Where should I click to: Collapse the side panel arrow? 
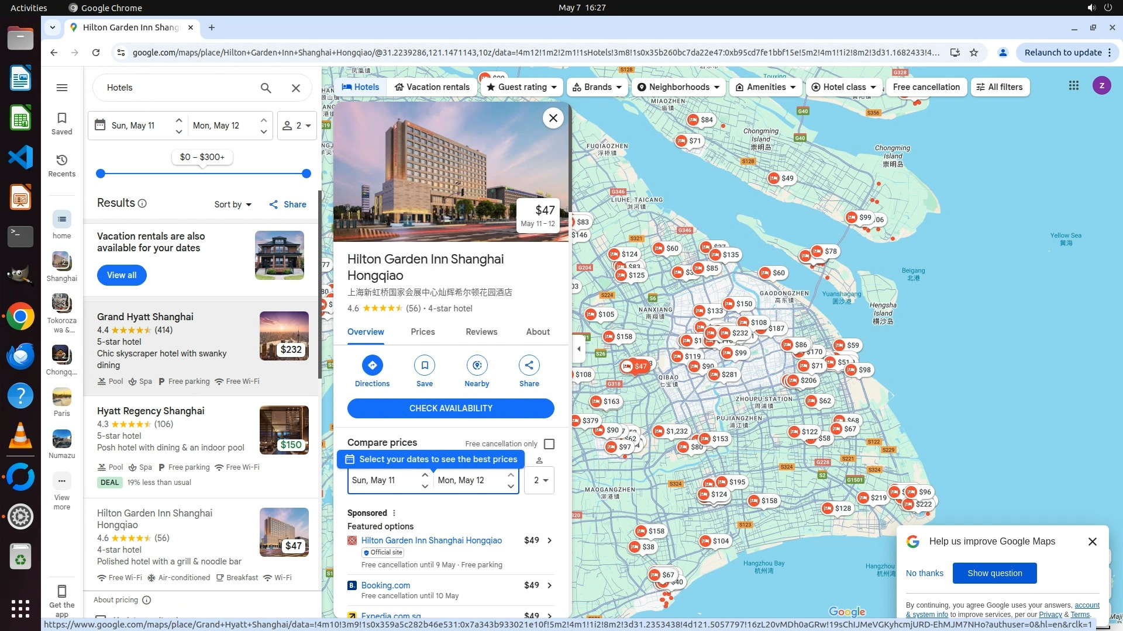click(x=579, y=349)
